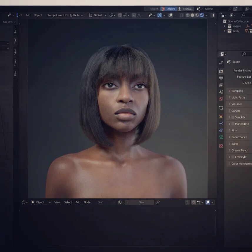Open the node editor type selector dropdown
The image size is (252, 252).
(x=25, y=202)
